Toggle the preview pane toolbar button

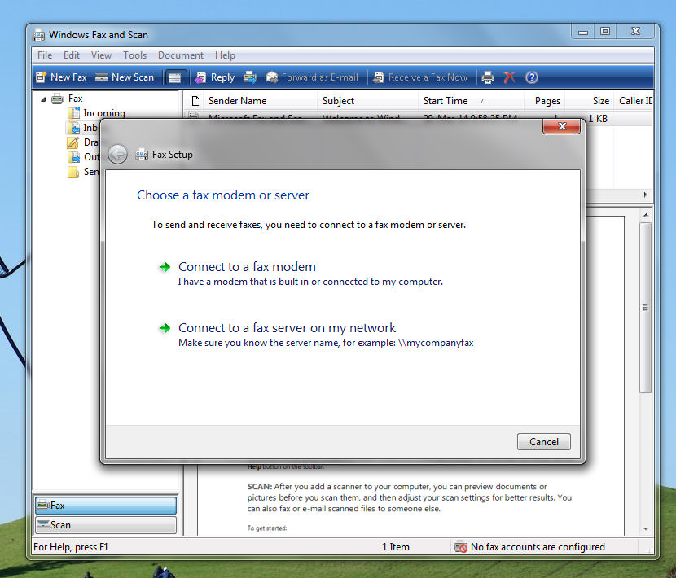pyautogui.click(x=175, y=77)
